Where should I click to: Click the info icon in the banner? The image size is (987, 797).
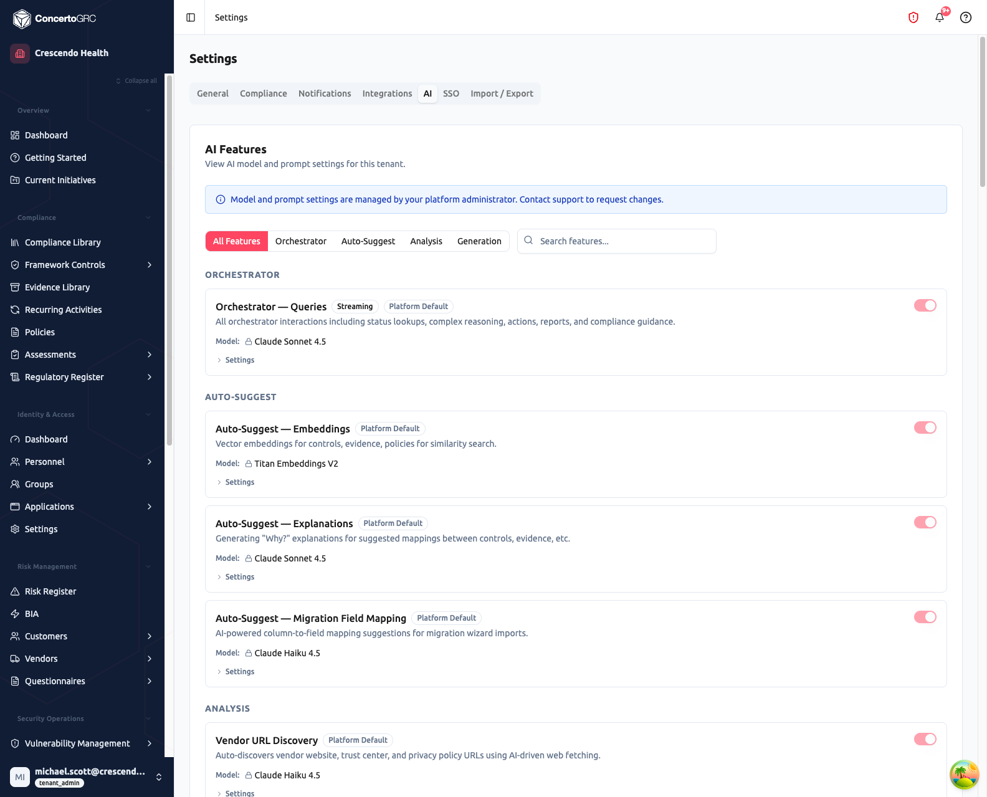221,199
